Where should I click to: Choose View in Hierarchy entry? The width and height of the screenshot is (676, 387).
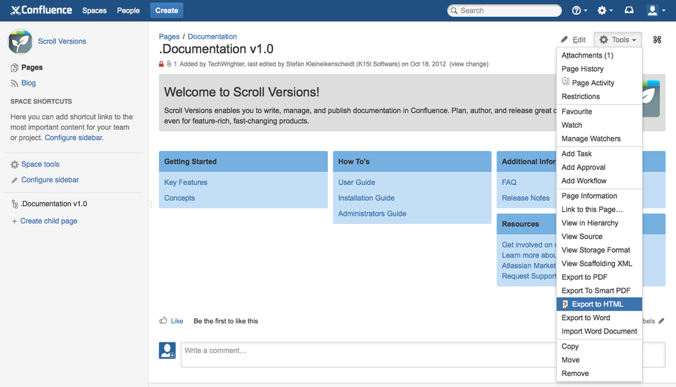[x=599, y=223]
